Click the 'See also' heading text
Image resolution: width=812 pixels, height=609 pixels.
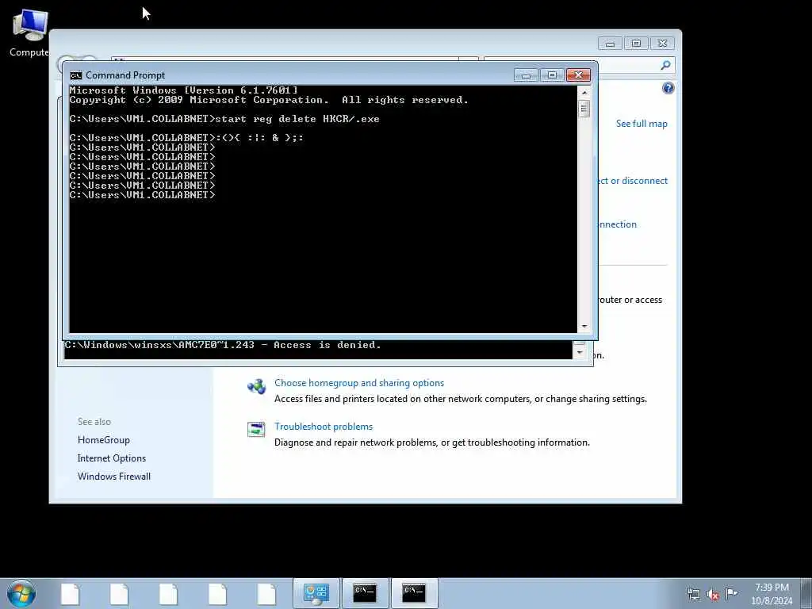coord(94,422)
